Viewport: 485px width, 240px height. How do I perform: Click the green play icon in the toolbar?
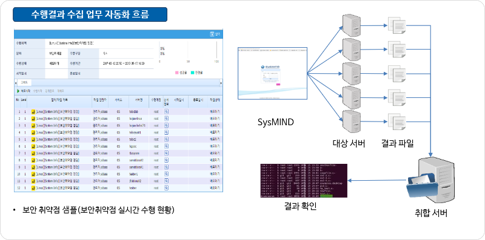18,91
